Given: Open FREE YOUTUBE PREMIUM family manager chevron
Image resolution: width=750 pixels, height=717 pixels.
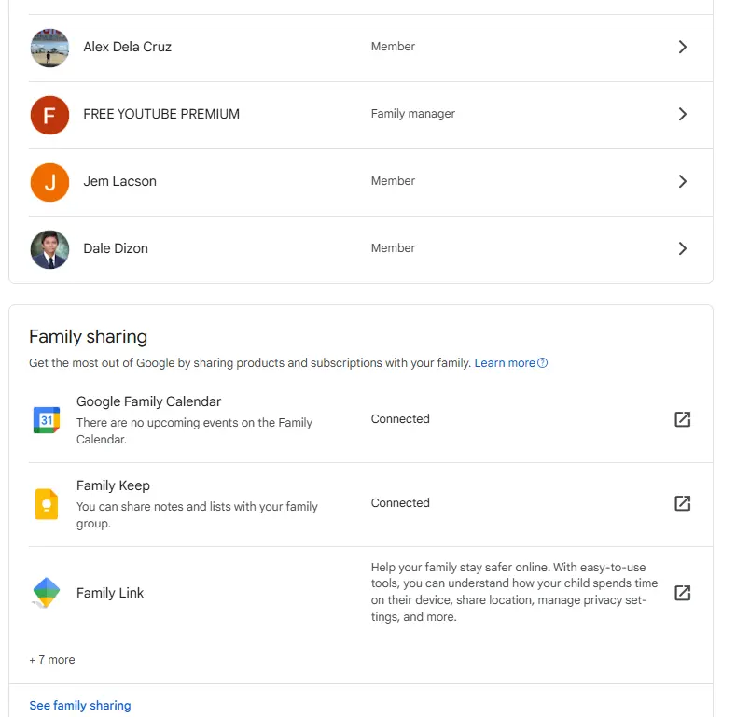Looking at the screenshot, I should 683,114.
